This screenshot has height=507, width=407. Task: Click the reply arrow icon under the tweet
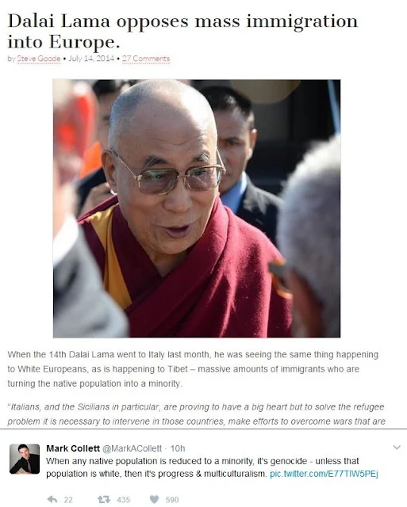click(52, 500)
